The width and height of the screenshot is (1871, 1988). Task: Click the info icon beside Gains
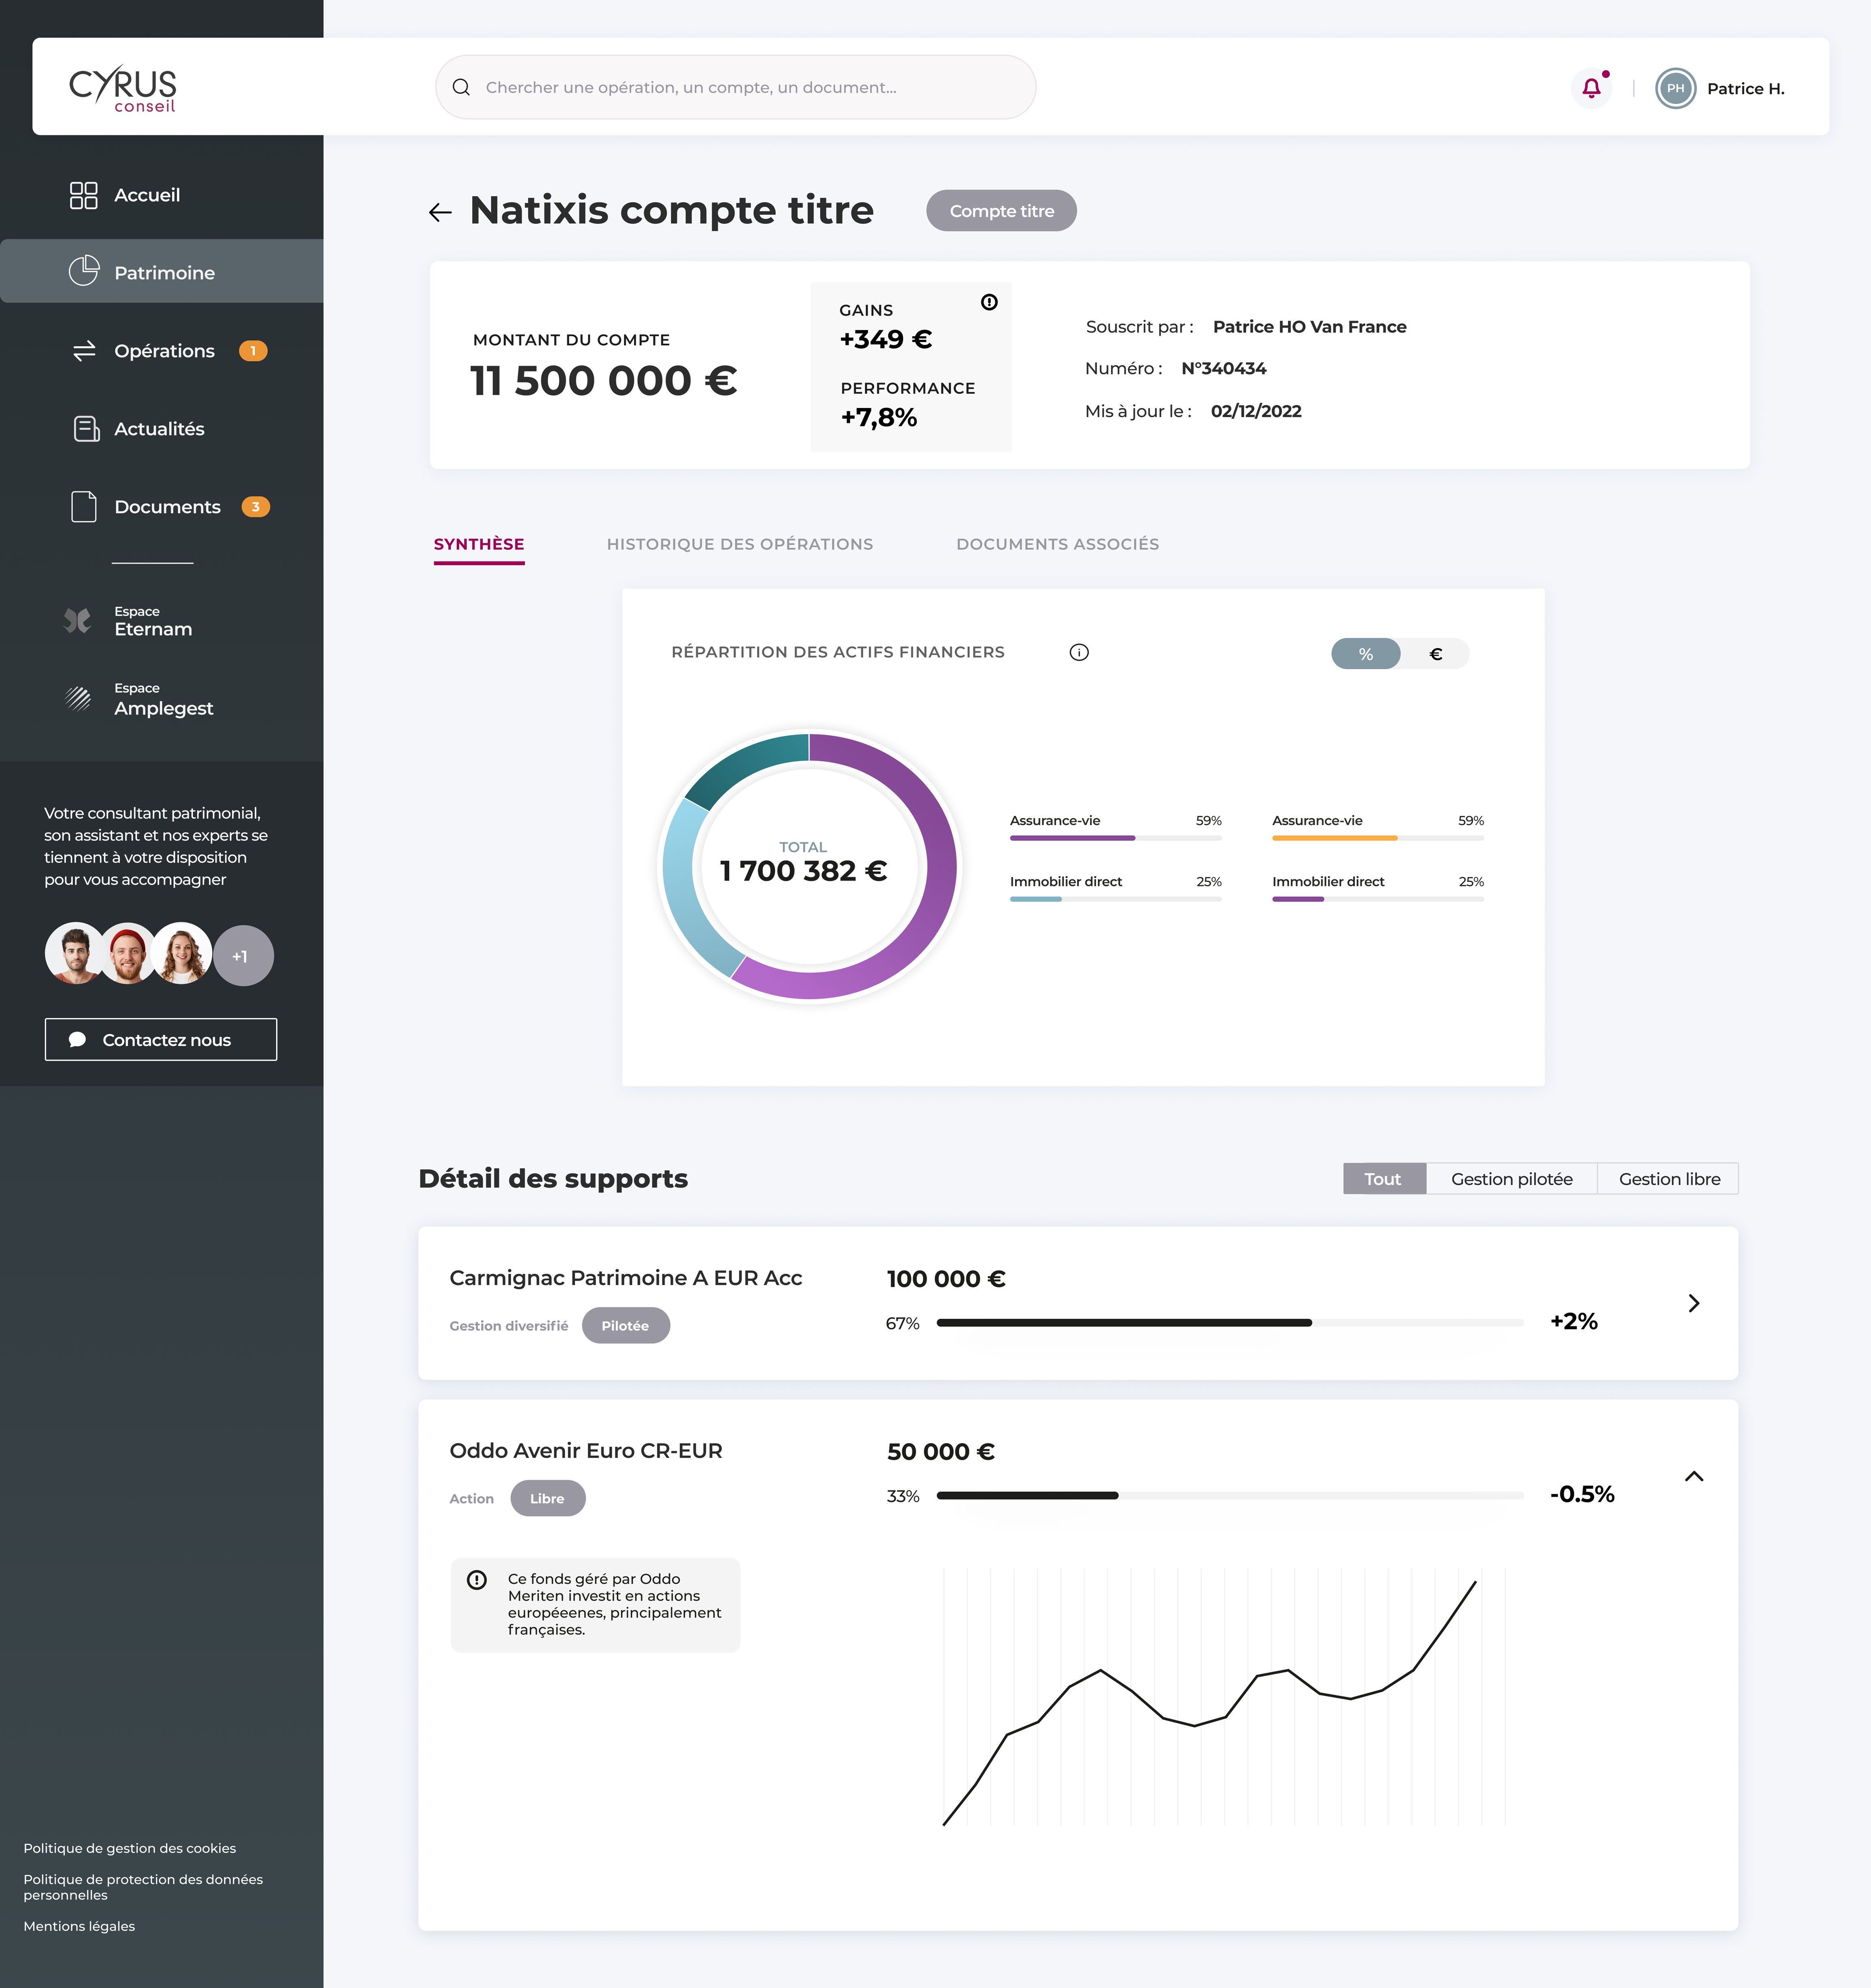pos(989,302)
